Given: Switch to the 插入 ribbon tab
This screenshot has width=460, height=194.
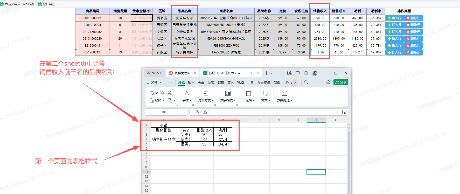Looking at the screenshot, I should (191, 82).
